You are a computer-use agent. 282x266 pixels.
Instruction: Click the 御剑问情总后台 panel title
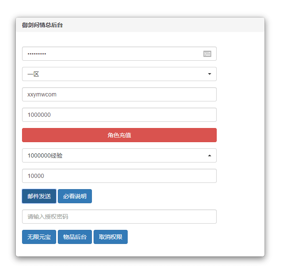click(x=42, y=25)
